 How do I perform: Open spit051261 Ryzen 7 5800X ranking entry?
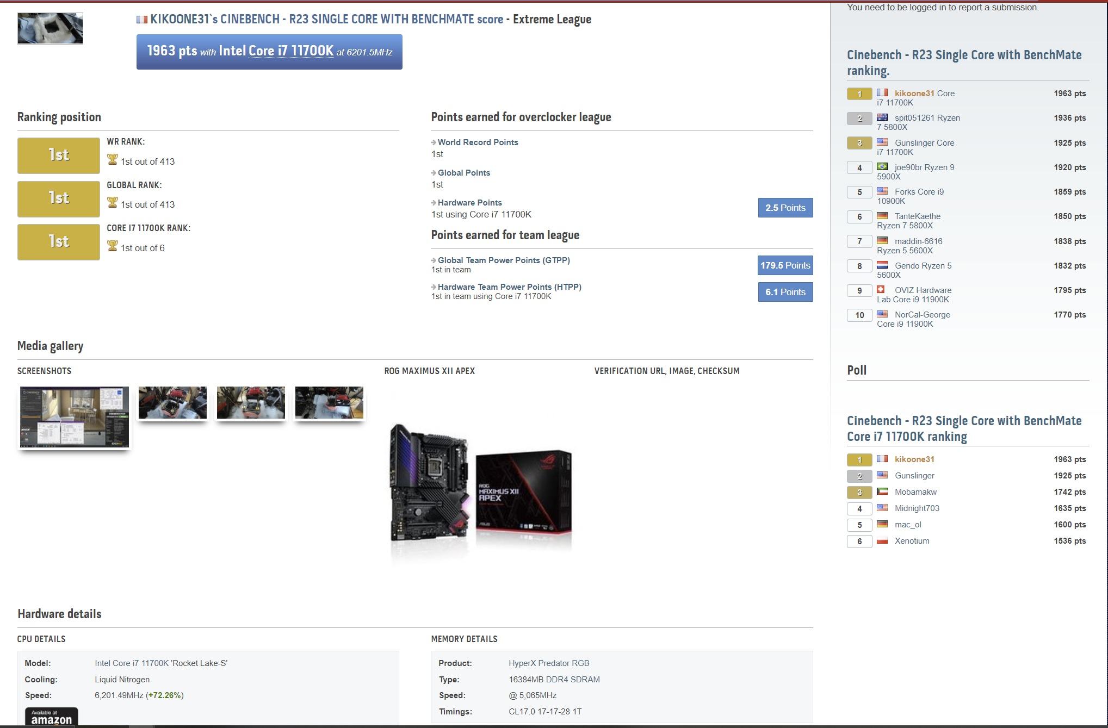918,122
